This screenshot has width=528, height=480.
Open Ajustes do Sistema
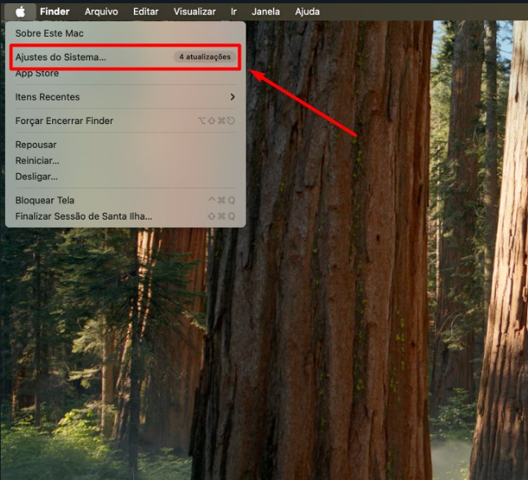pos(60,57)
